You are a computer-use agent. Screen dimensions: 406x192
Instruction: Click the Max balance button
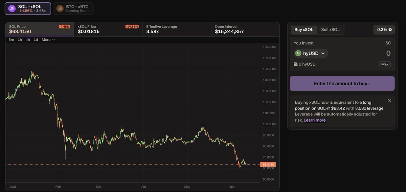pos(385,64)
